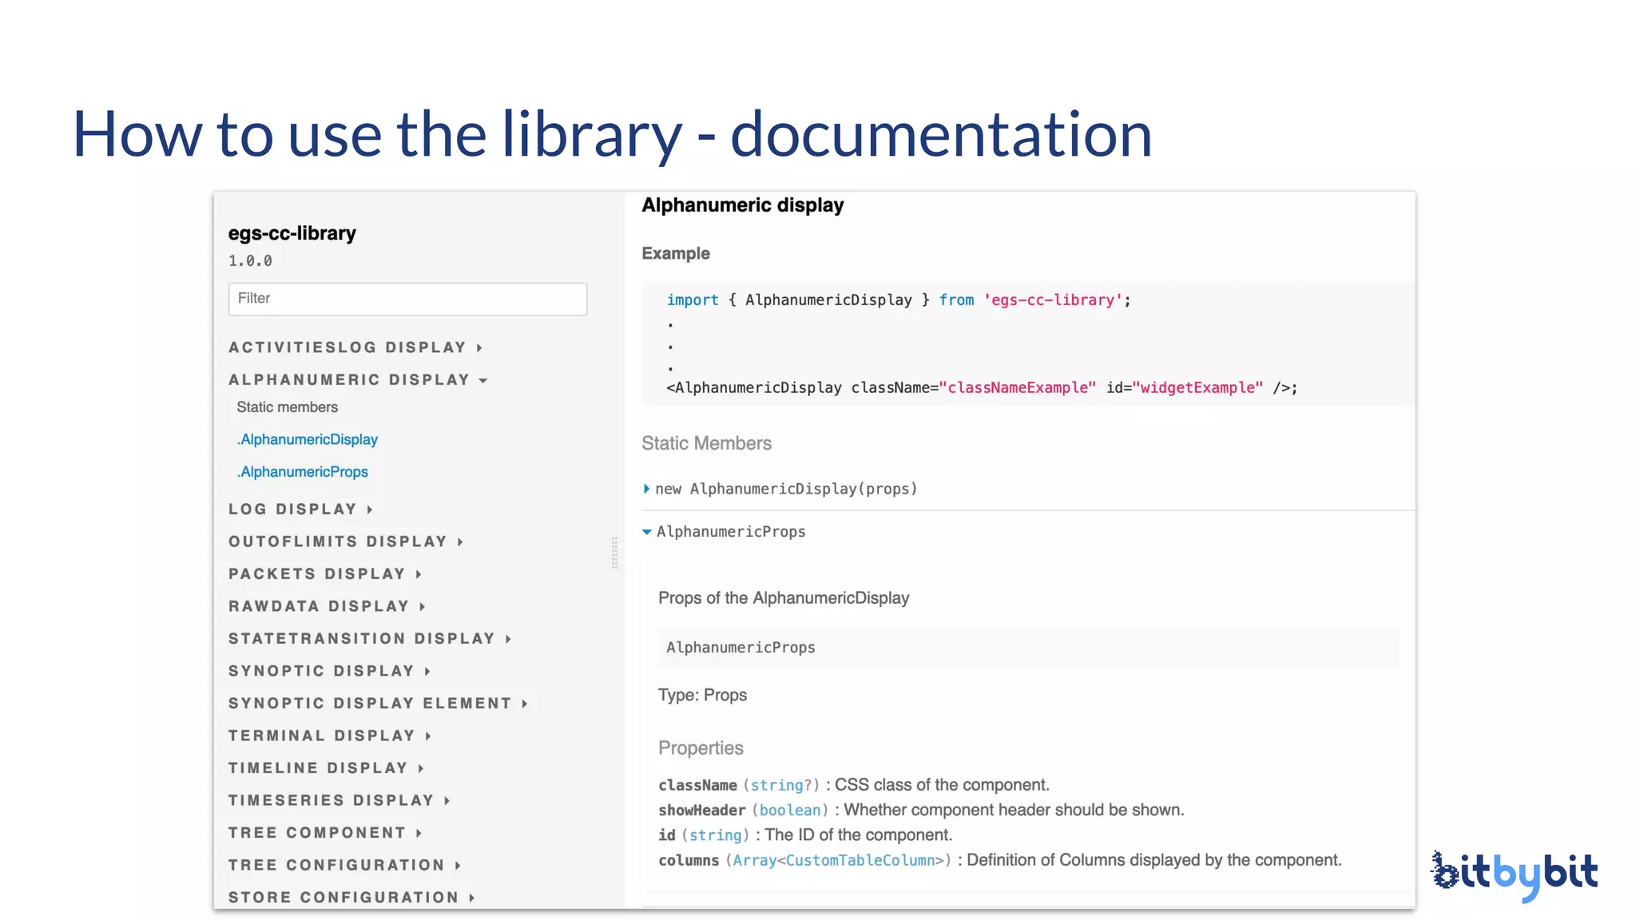Viewport: 1636px width, 920px height.
Task: Click the boolean type of showHeader
Action: click(790, 810)
